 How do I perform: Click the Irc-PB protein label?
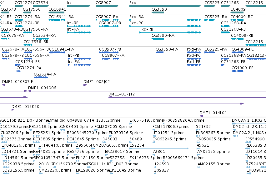[74, 56]
